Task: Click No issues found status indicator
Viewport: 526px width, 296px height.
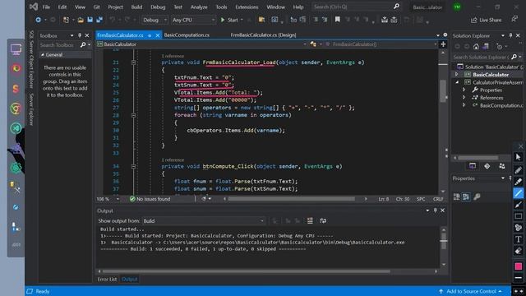Action: coord(150,199)
